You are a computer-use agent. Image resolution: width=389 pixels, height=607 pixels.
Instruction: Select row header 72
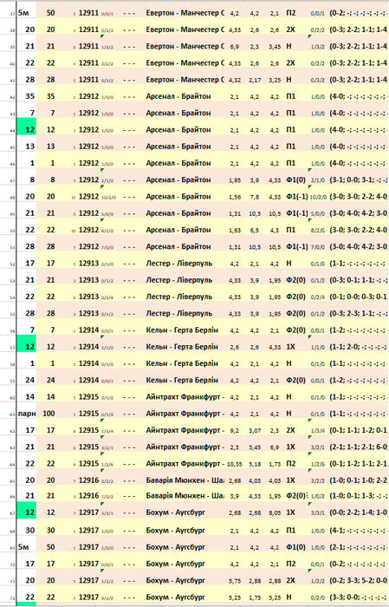pyautogui.click(x=12, y=598)
